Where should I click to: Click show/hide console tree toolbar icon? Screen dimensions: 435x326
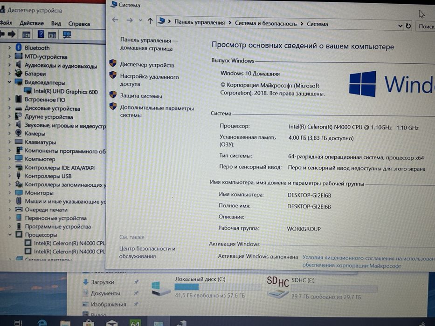27,34
